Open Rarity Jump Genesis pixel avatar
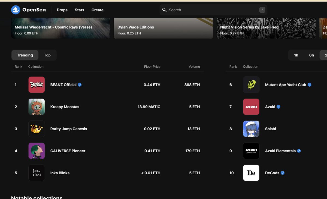Image resolution: width=327 pixels, height=199 pixels. 37,129
